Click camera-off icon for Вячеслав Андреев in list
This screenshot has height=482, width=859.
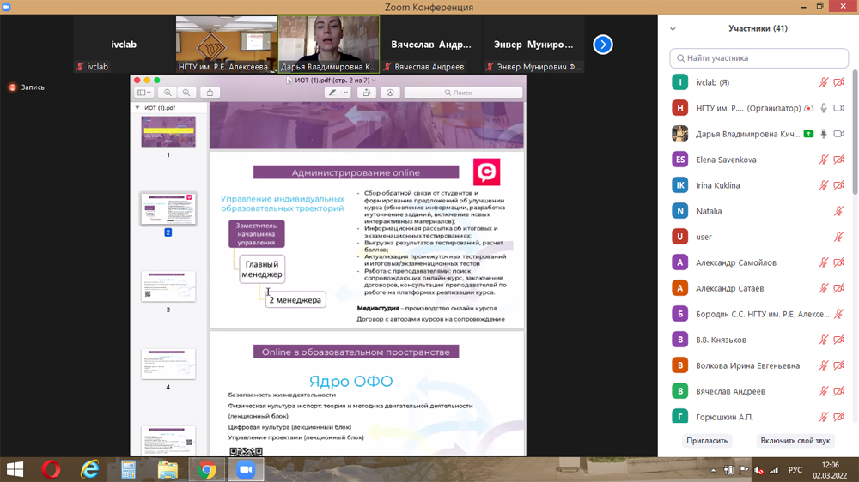pos(838,391)
